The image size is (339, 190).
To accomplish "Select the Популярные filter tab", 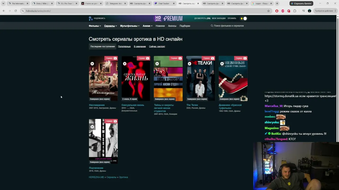I will pyautogui.click(x=124, y=46).
